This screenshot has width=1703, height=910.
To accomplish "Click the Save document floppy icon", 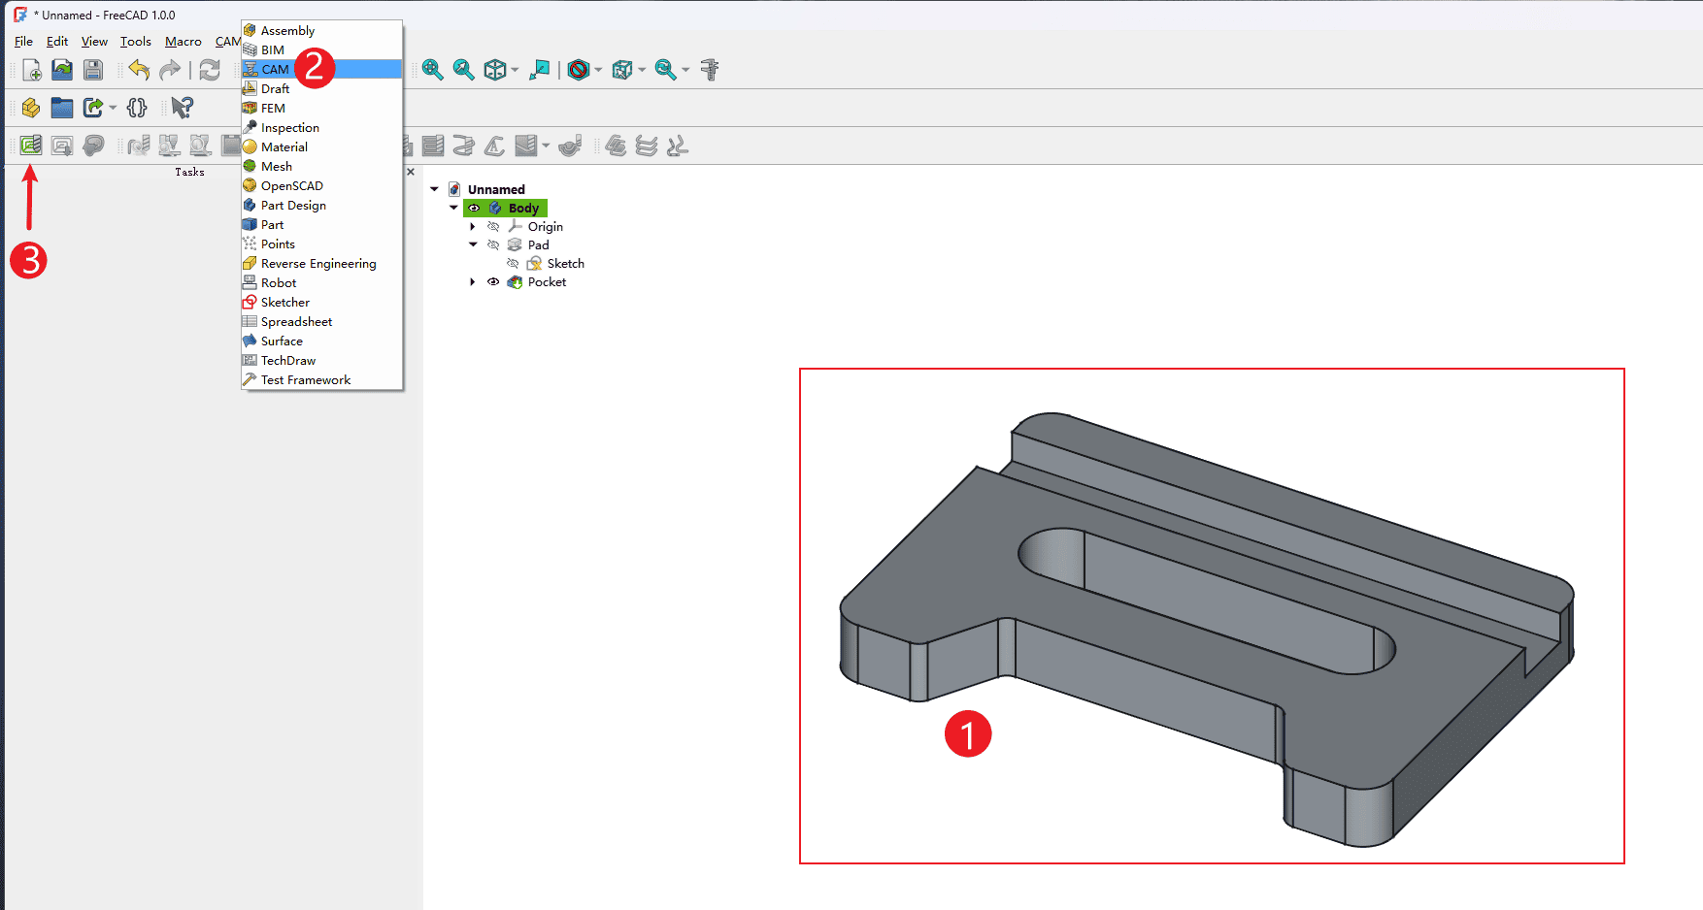I will [93, 70].
